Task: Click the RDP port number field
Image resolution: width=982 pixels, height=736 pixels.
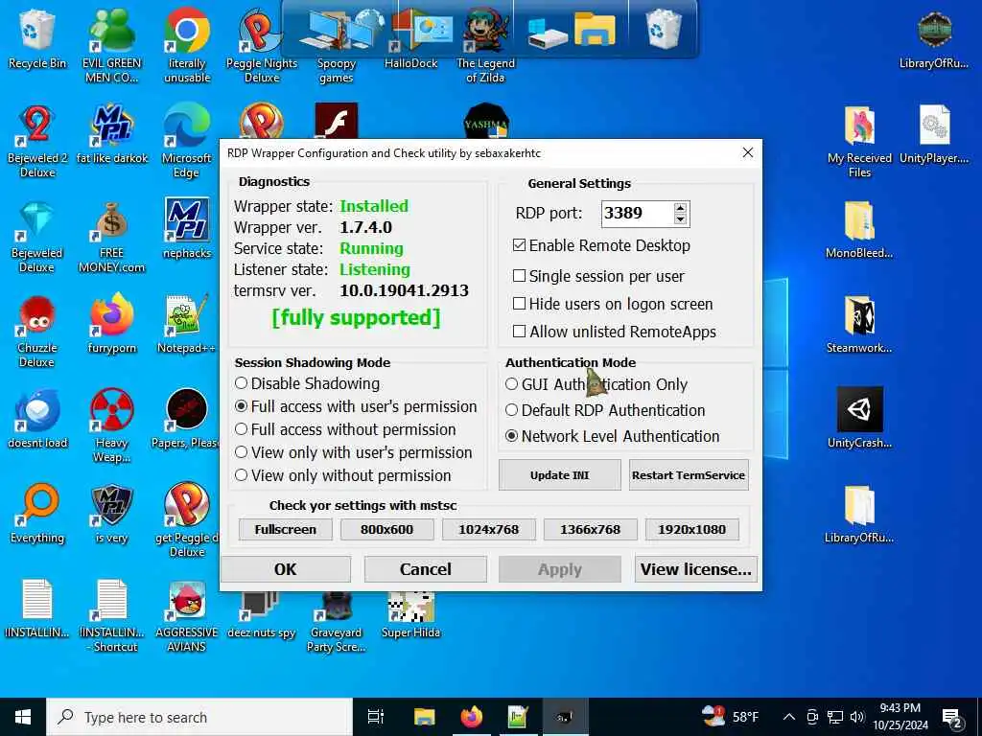Action: [x=637, y=214]
